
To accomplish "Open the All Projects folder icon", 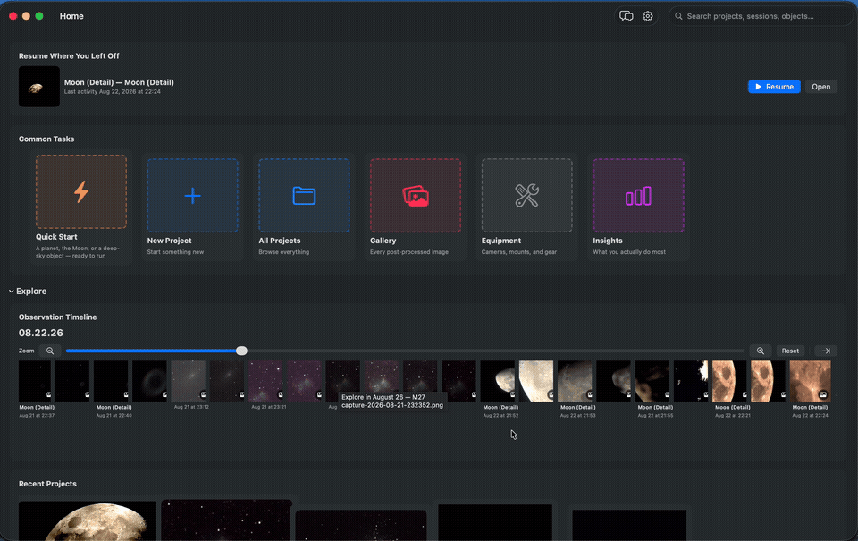I will [x=304, y=196].
